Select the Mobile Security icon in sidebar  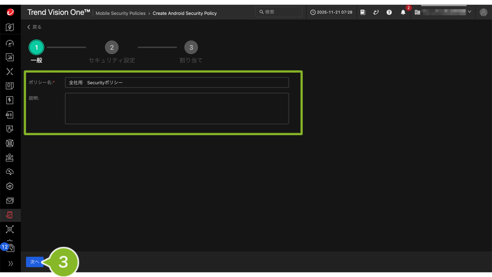tap(10, 215)
